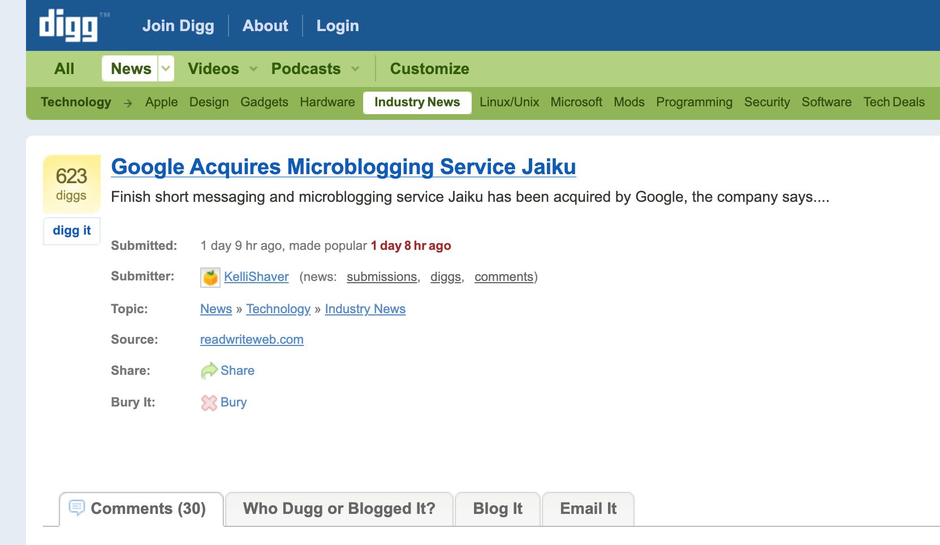Click the red Bury X icon
This screenshot has height=545, width=940.
(x=209, y=403)
